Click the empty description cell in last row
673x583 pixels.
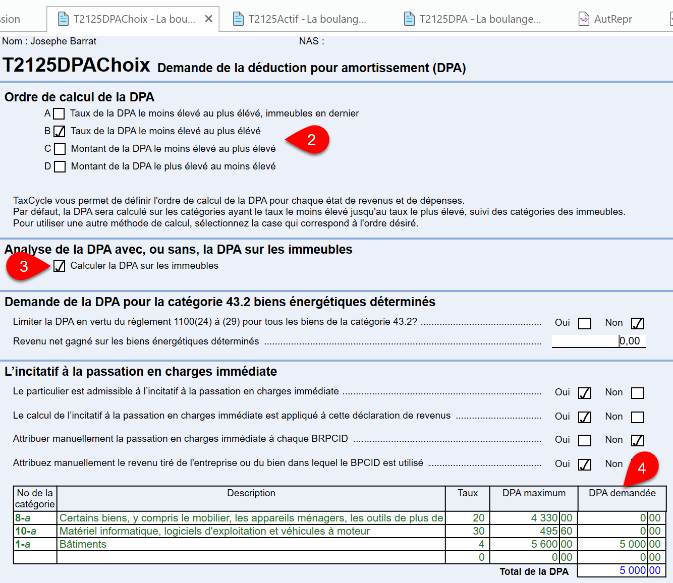(x=251, y=557)
